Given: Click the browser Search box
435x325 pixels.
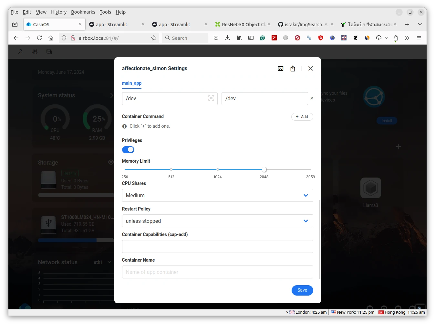Looking at the screenshot, I should pyautogui.click(x=185, y=38).
